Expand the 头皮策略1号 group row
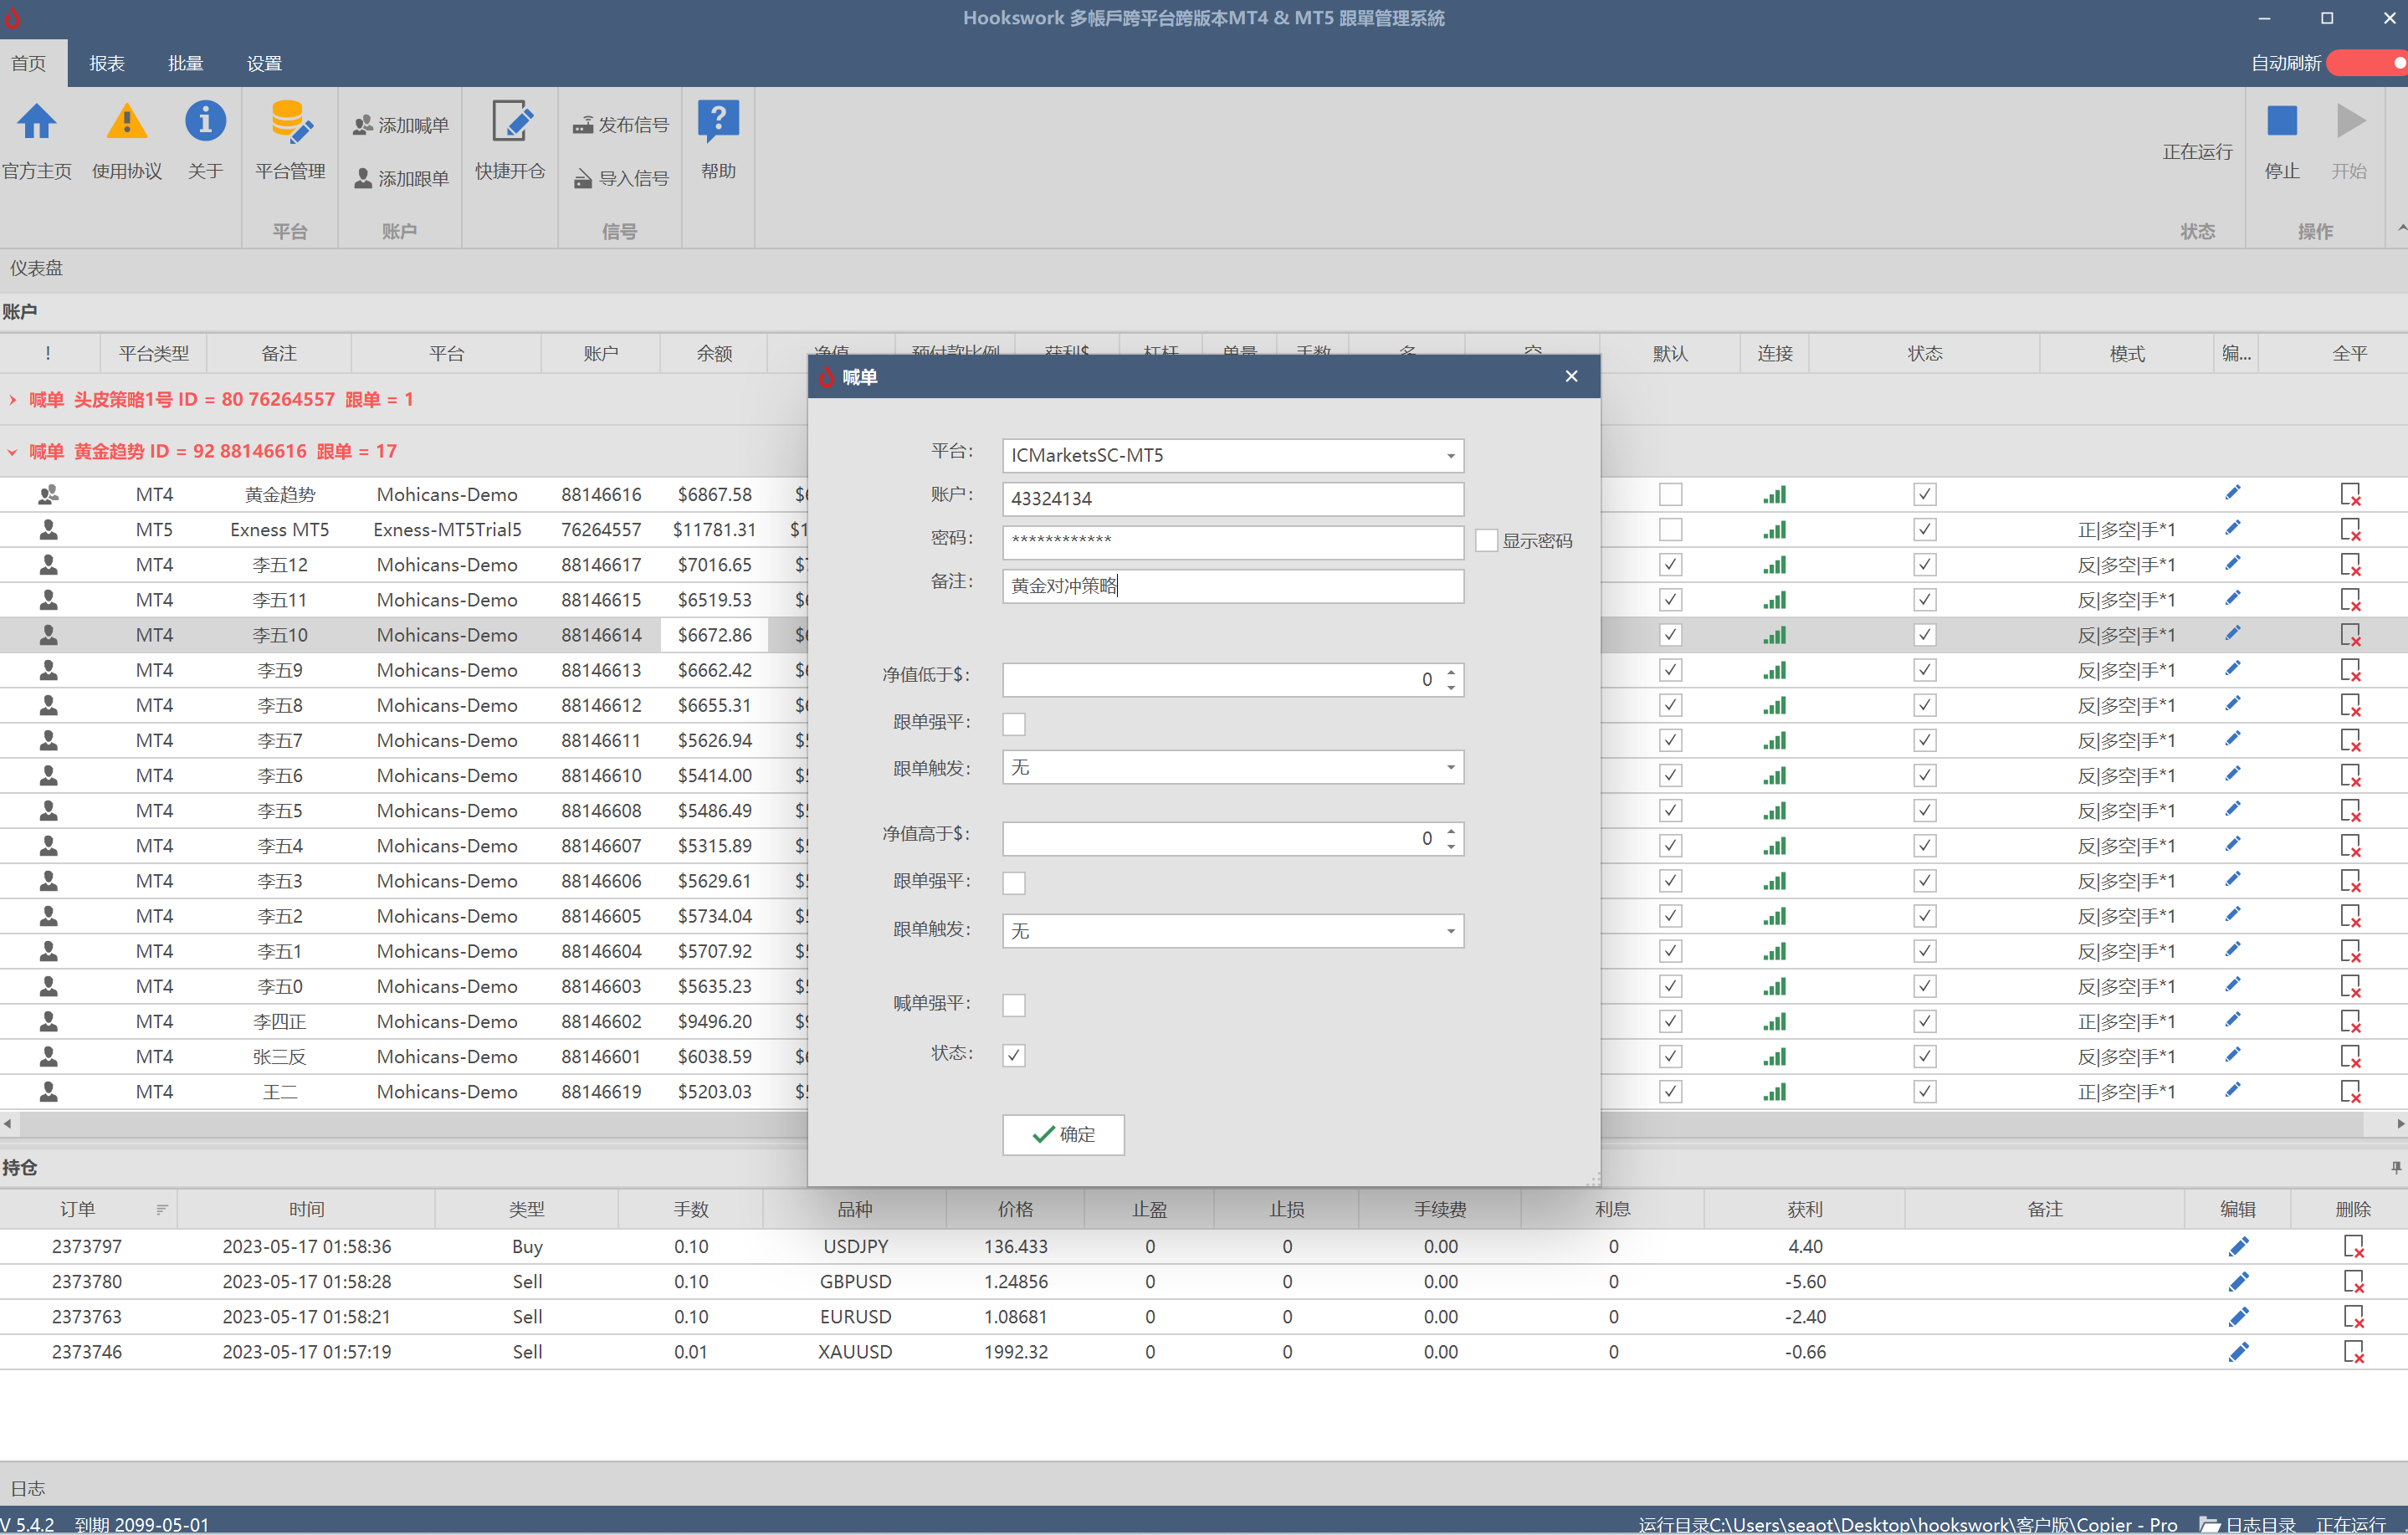 [12, 400]
